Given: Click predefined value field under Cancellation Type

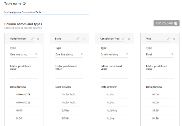Looking at the screenshot, I should point(114,76).
